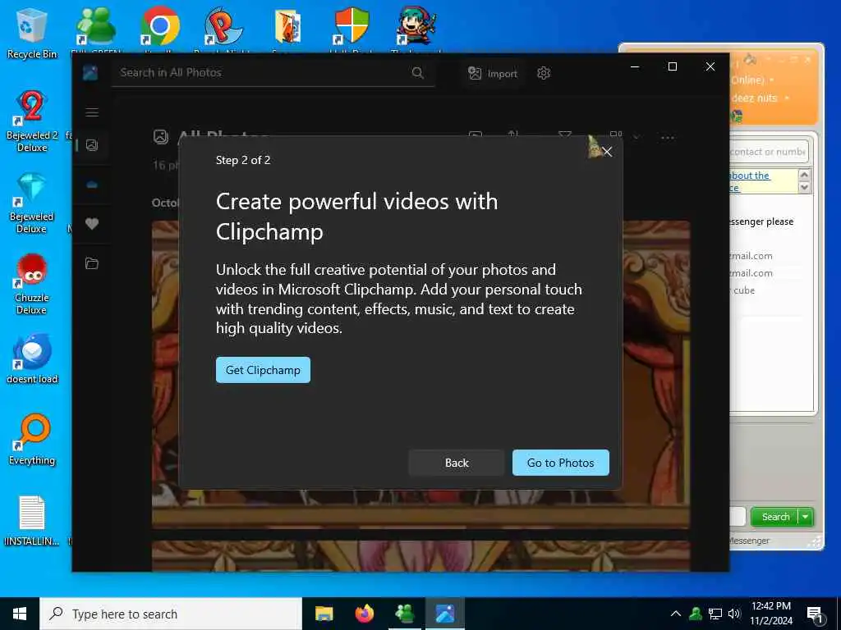Select the first mail.com contact in Messenger
Screen dimensions: 841x630
(751, 256)
